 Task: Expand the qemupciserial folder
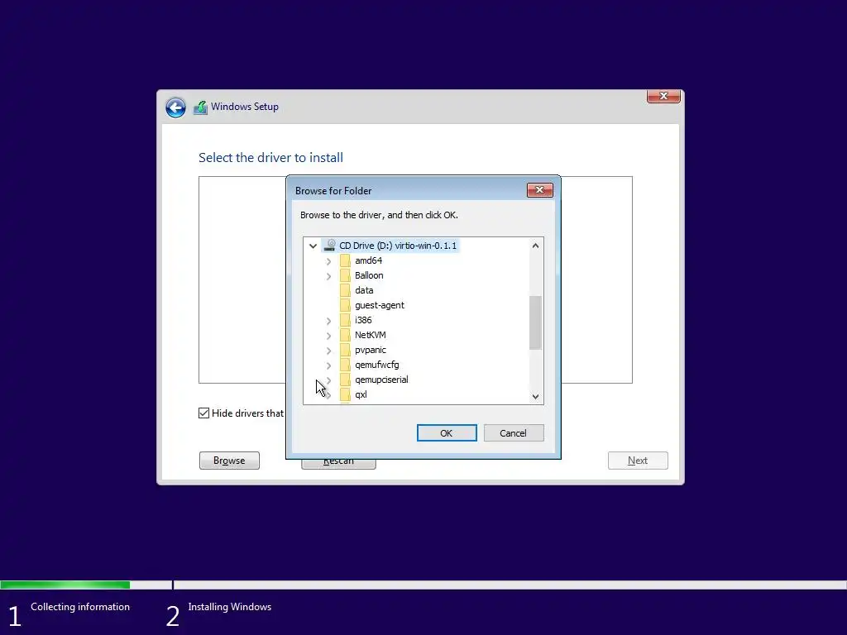click(328, 380)
